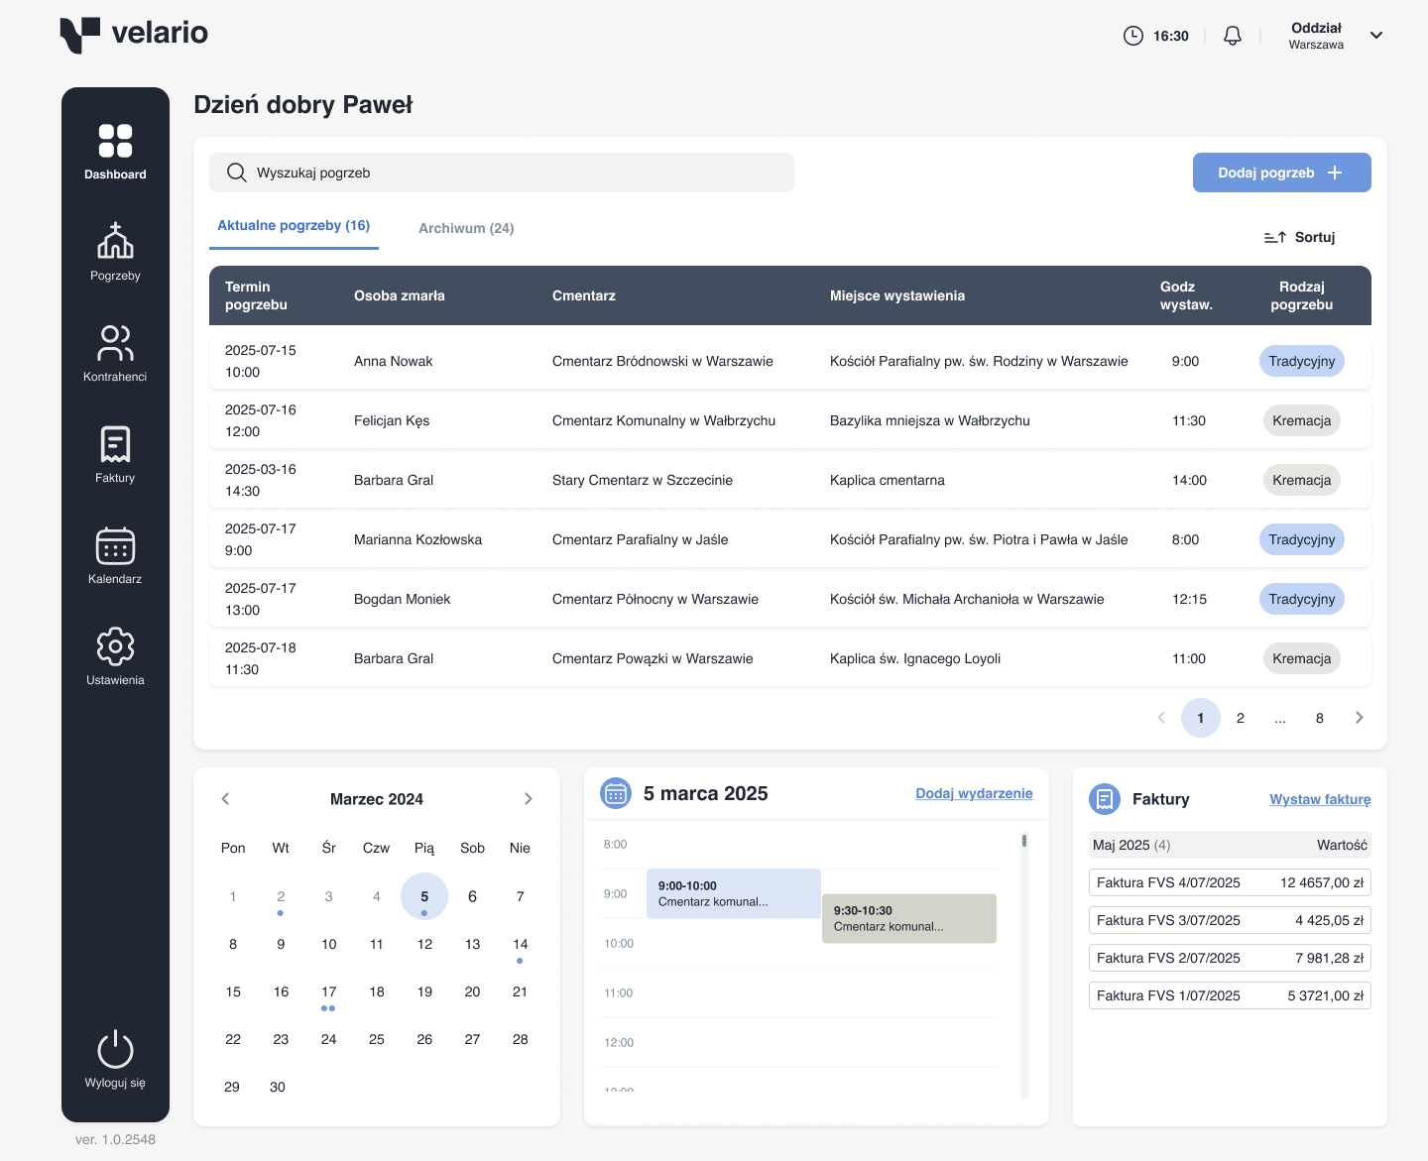Screen dimensions: 1428x1161
Task: Expand Oddział Warszawa dropdown
Action: (1376, 36)
